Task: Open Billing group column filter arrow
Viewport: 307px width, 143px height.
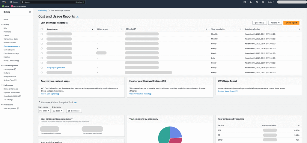Action: 121,29
